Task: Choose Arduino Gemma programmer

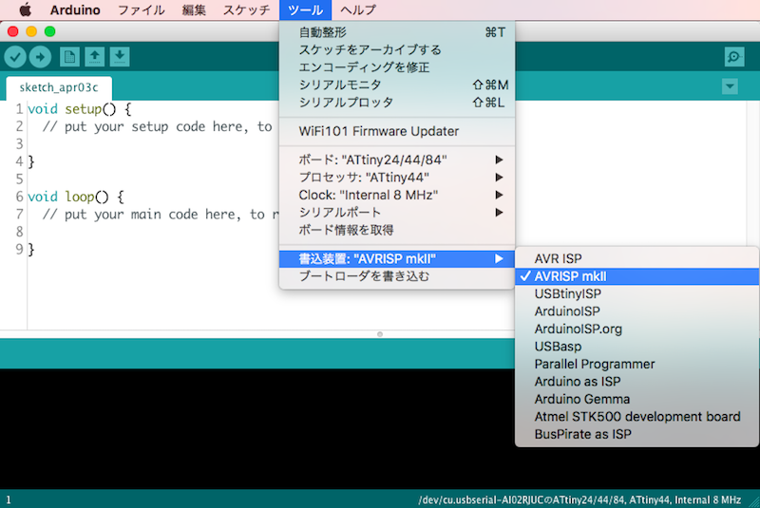Action: pyautogui.click(x=636, y=399)
